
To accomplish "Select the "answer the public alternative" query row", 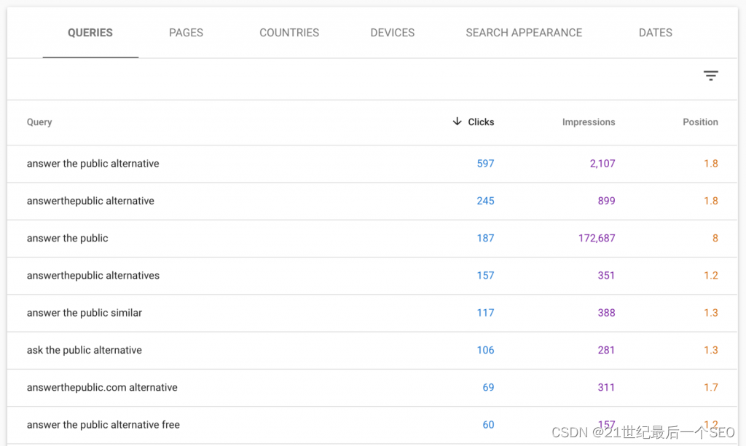I will [93, 164].
